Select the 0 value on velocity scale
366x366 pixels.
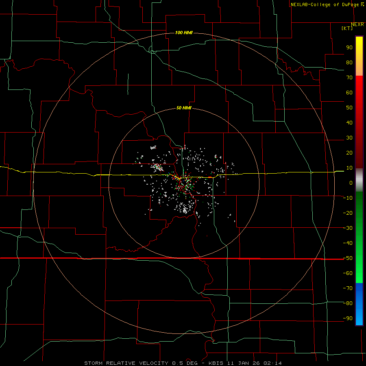click(x=351, y=183)
